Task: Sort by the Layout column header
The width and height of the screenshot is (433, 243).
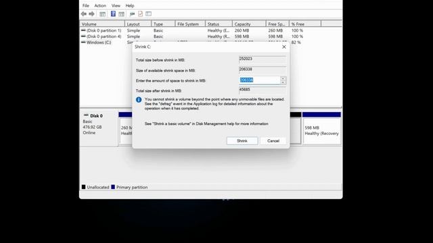Action: click(x=138, y=24)
